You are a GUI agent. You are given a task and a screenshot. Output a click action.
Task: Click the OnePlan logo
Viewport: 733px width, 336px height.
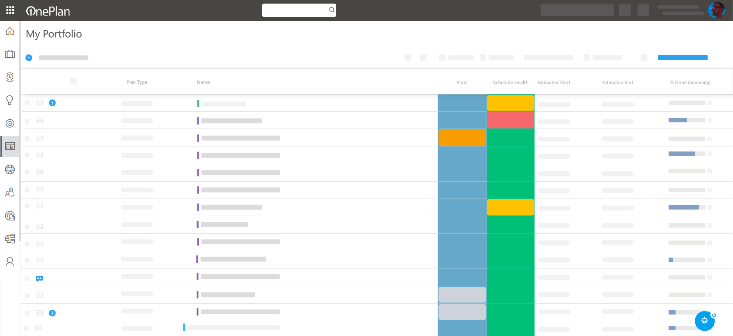pos(48,11)
